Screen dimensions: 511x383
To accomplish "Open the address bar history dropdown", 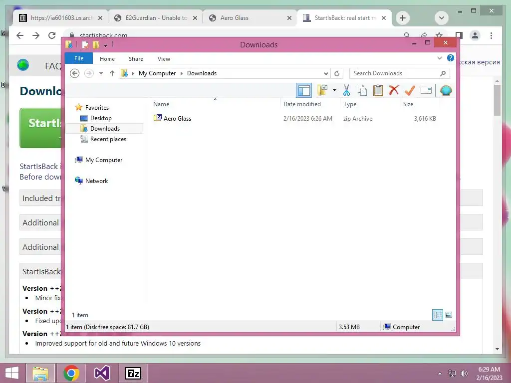I will point(325,73).
